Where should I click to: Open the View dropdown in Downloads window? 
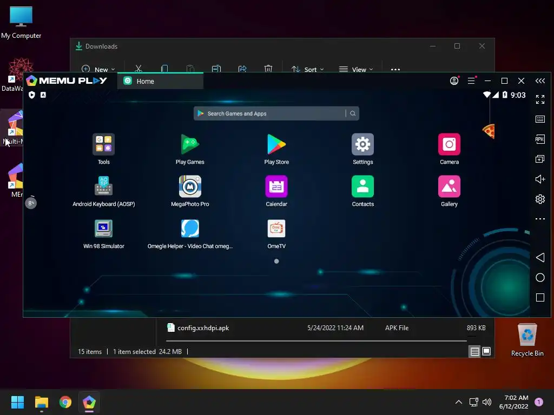click(356, 69)
